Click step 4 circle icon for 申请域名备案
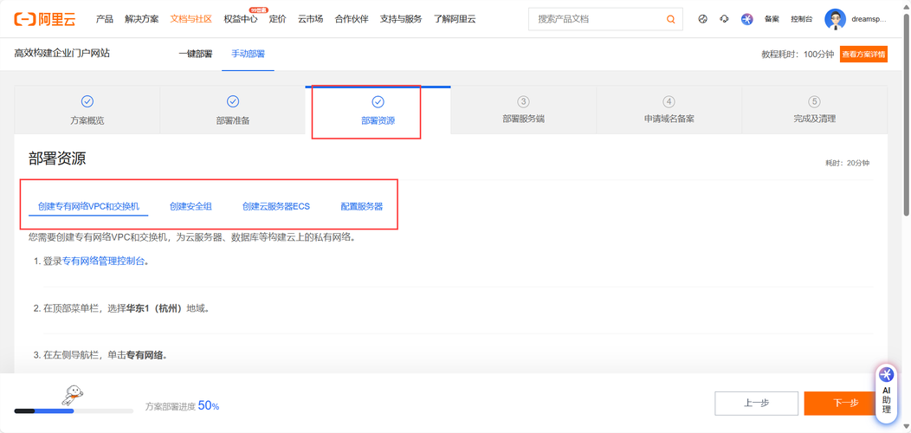The width and height of the screenshot is (911, 433). [669, 101]
